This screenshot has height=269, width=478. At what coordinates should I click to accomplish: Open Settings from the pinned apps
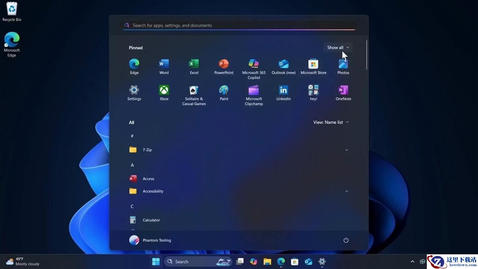point(134,93)
